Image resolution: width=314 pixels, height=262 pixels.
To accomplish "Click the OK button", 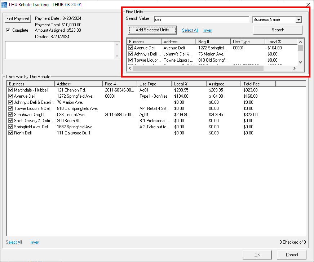I will coord(257,255).
